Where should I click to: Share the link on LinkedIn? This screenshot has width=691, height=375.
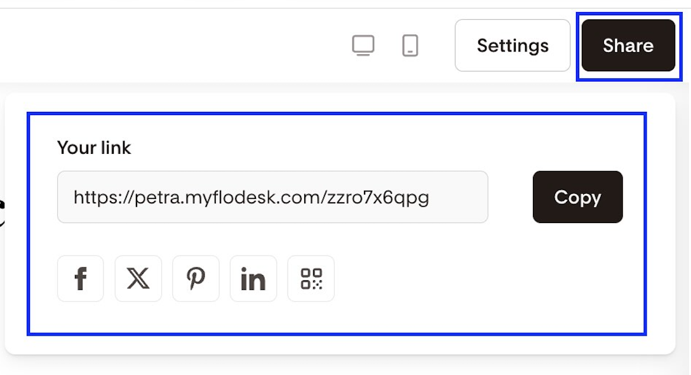(x=253, y=278)
